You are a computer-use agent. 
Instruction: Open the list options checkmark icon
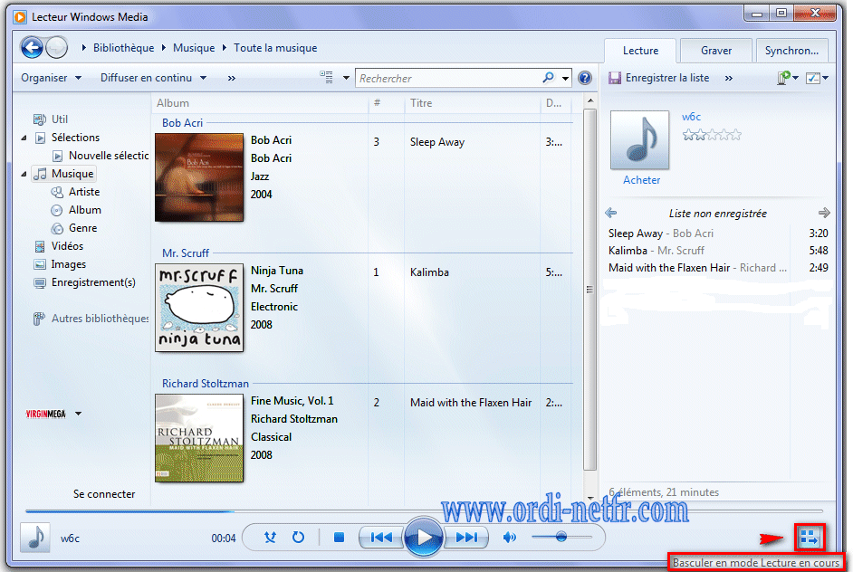813,78
